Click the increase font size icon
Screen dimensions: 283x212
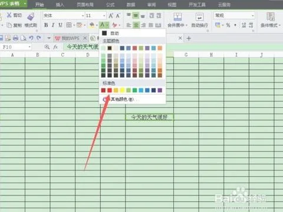(111, 15)
